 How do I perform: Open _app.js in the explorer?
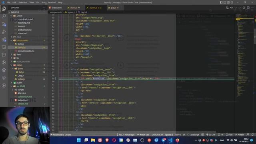(x=21, y=76)
